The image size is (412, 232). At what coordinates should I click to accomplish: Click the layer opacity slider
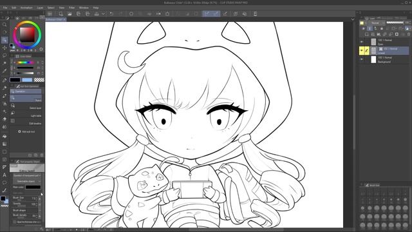pyautogui.click(x=395, y=23)
